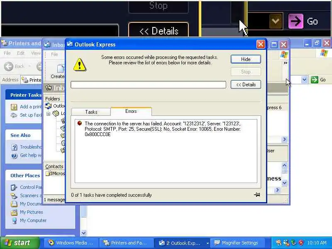The width and height of the screenshot is (332, 249).
Task: Close the Outlook Express error dialog
Action: (x=261, y=44)
